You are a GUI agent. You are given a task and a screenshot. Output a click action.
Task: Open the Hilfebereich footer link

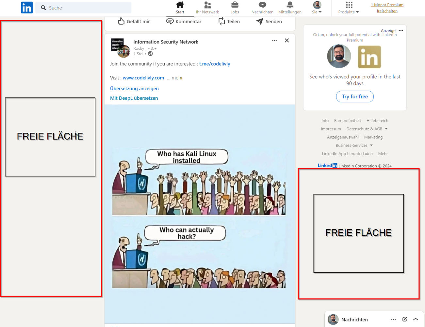377,121
